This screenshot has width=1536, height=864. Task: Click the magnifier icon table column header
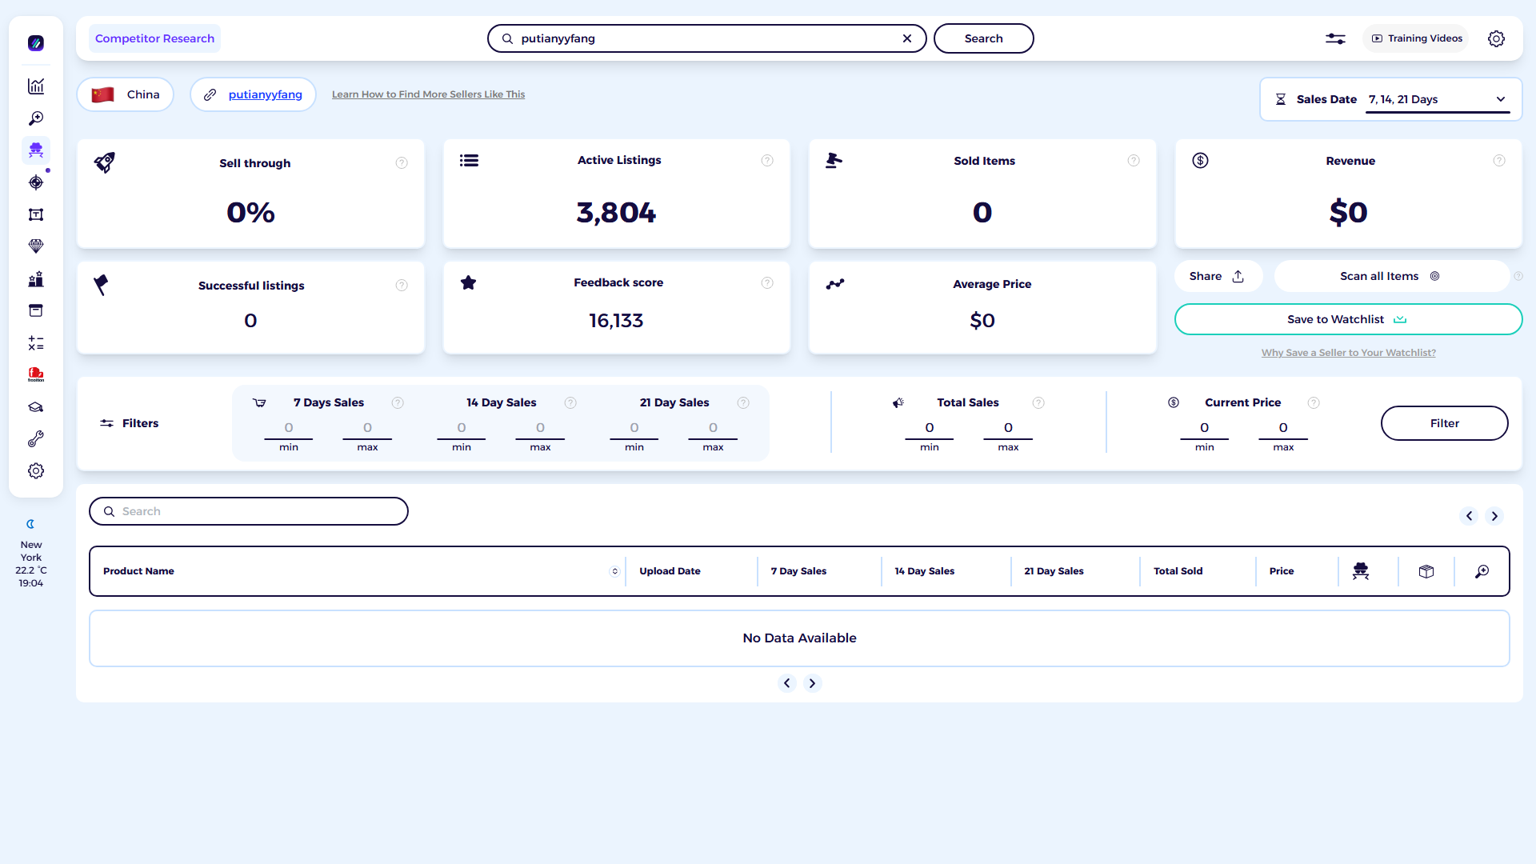tap(1482, 571)
